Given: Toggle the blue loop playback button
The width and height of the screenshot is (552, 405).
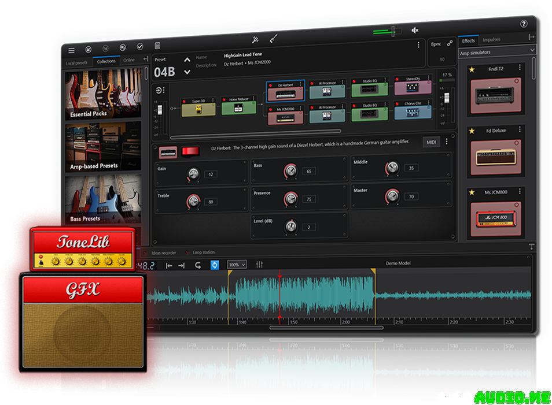Looking at the screenshot, I should click(215, 265).
